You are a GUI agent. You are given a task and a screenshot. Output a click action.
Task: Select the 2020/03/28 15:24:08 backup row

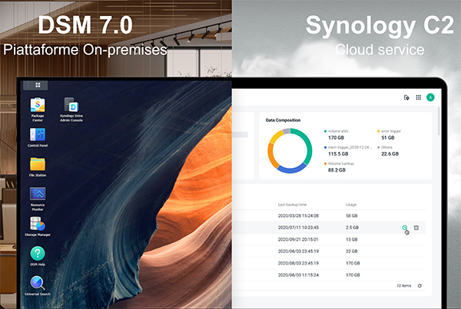pyautogui.click(x=329, y=215)
